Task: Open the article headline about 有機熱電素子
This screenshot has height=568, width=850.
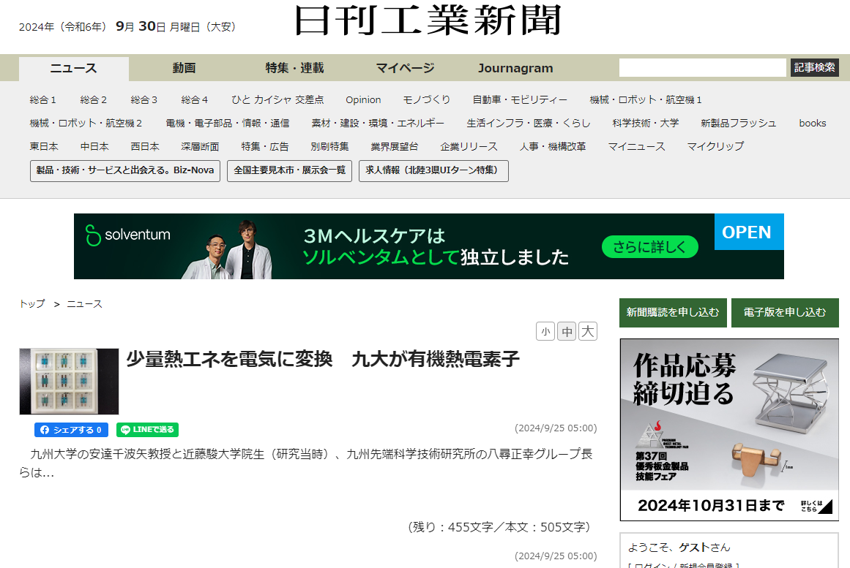Action: click(x=322, y=360)
